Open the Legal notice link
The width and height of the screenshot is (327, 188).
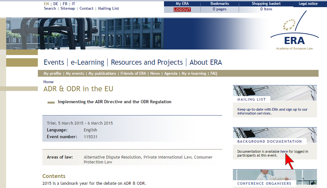[308, 4]
